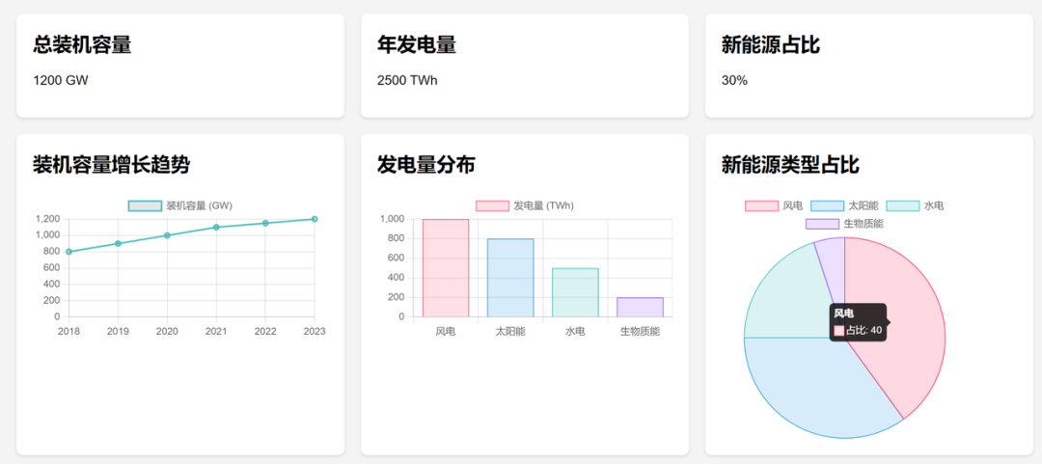Click the 2020 x-axis label
The height and width of the screenshot is (464, 1042).
click(168, 331)
